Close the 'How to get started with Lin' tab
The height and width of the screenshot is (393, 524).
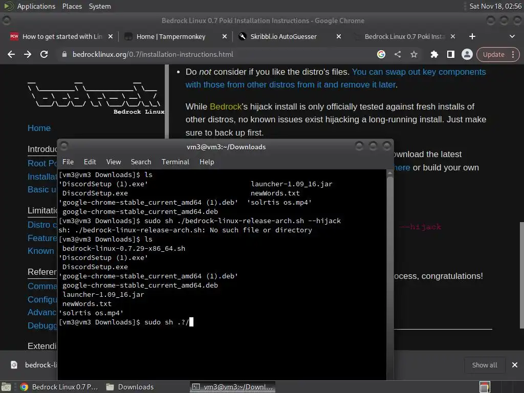tap(111, 36)
